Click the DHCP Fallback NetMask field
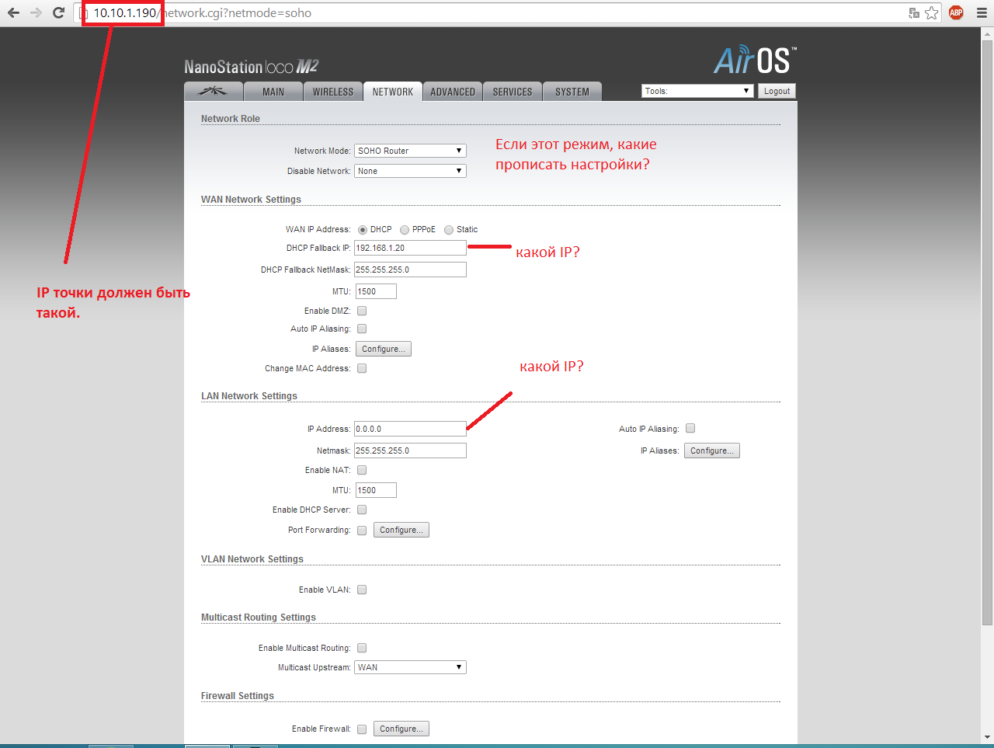 [410, 270]
